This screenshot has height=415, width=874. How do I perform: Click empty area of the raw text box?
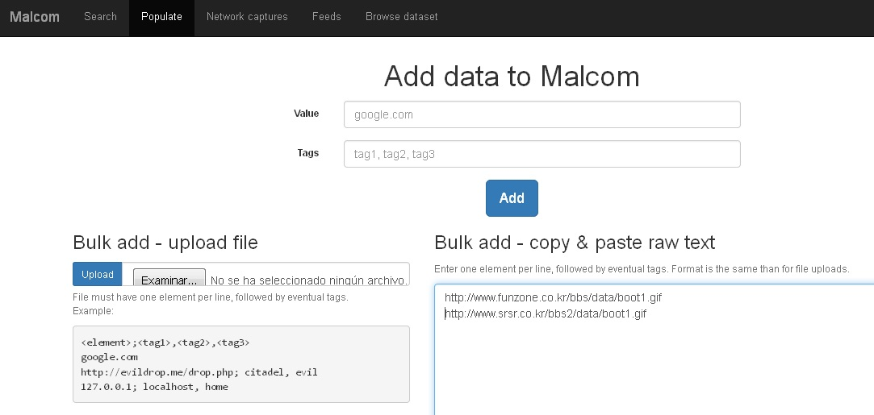[x=646, y=371]
